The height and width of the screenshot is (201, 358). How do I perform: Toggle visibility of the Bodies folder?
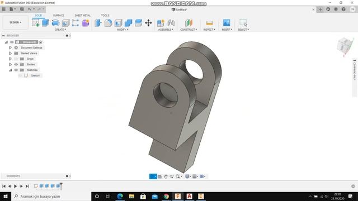pos(16,65)
